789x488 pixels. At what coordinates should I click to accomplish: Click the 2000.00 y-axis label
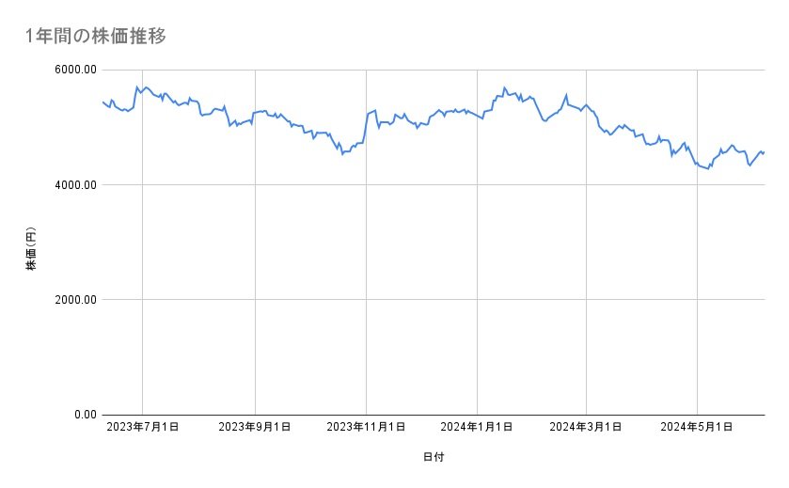coord(73,300)
